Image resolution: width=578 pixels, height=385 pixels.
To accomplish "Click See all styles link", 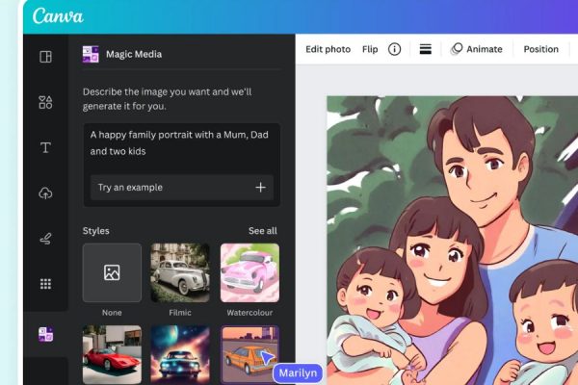I will [x=262, y=231].
